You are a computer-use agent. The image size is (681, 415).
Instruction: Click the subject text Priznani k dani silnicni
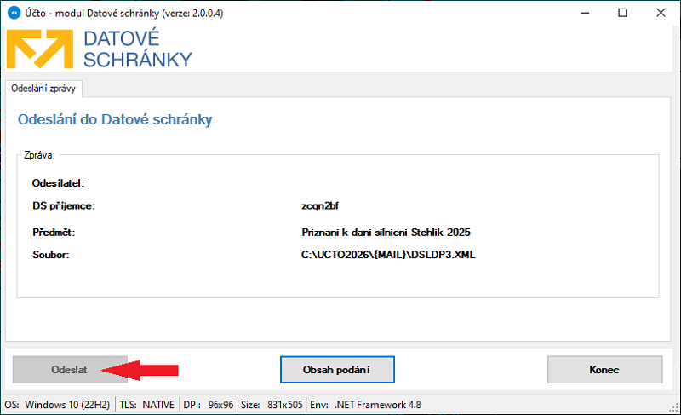point(386,232)
